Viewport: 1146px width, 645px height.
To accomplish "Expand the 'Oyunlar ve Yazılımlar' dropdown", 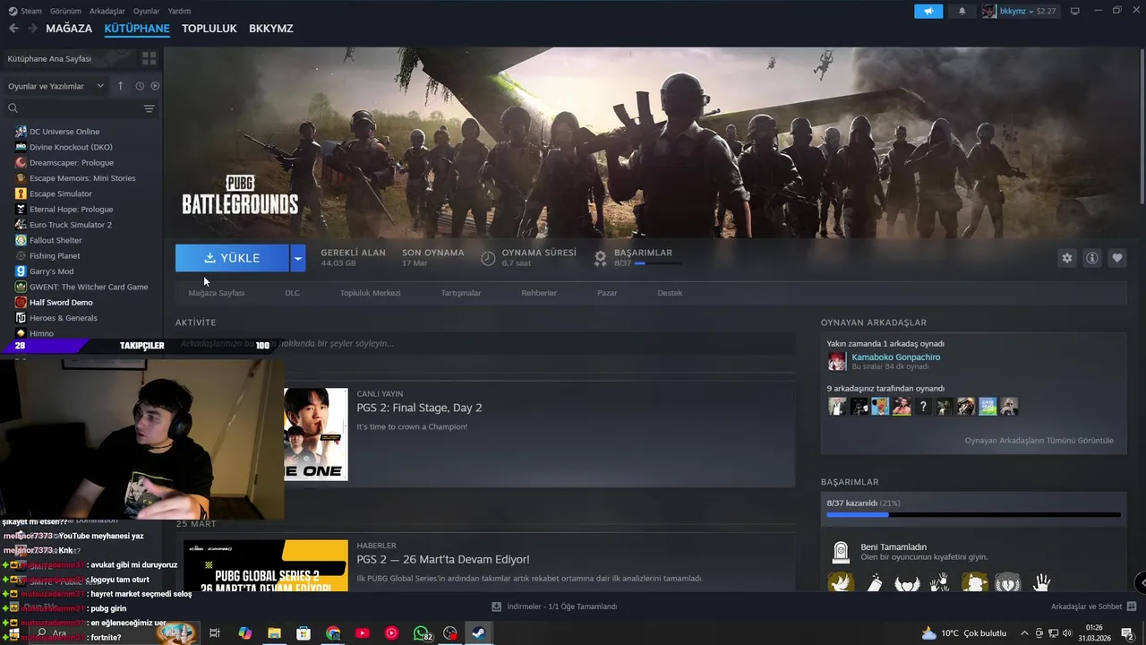I will tap(56, 86).
